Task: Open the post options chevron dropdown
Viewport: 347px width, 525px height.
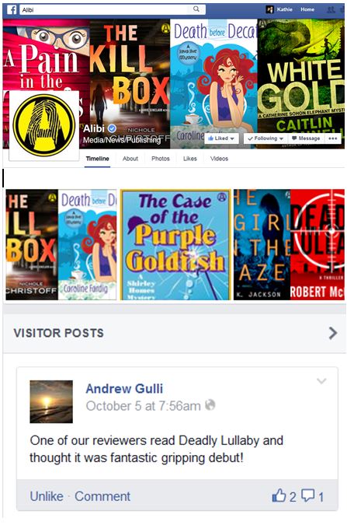Action: pyautogui.click(x=321, y=381)
